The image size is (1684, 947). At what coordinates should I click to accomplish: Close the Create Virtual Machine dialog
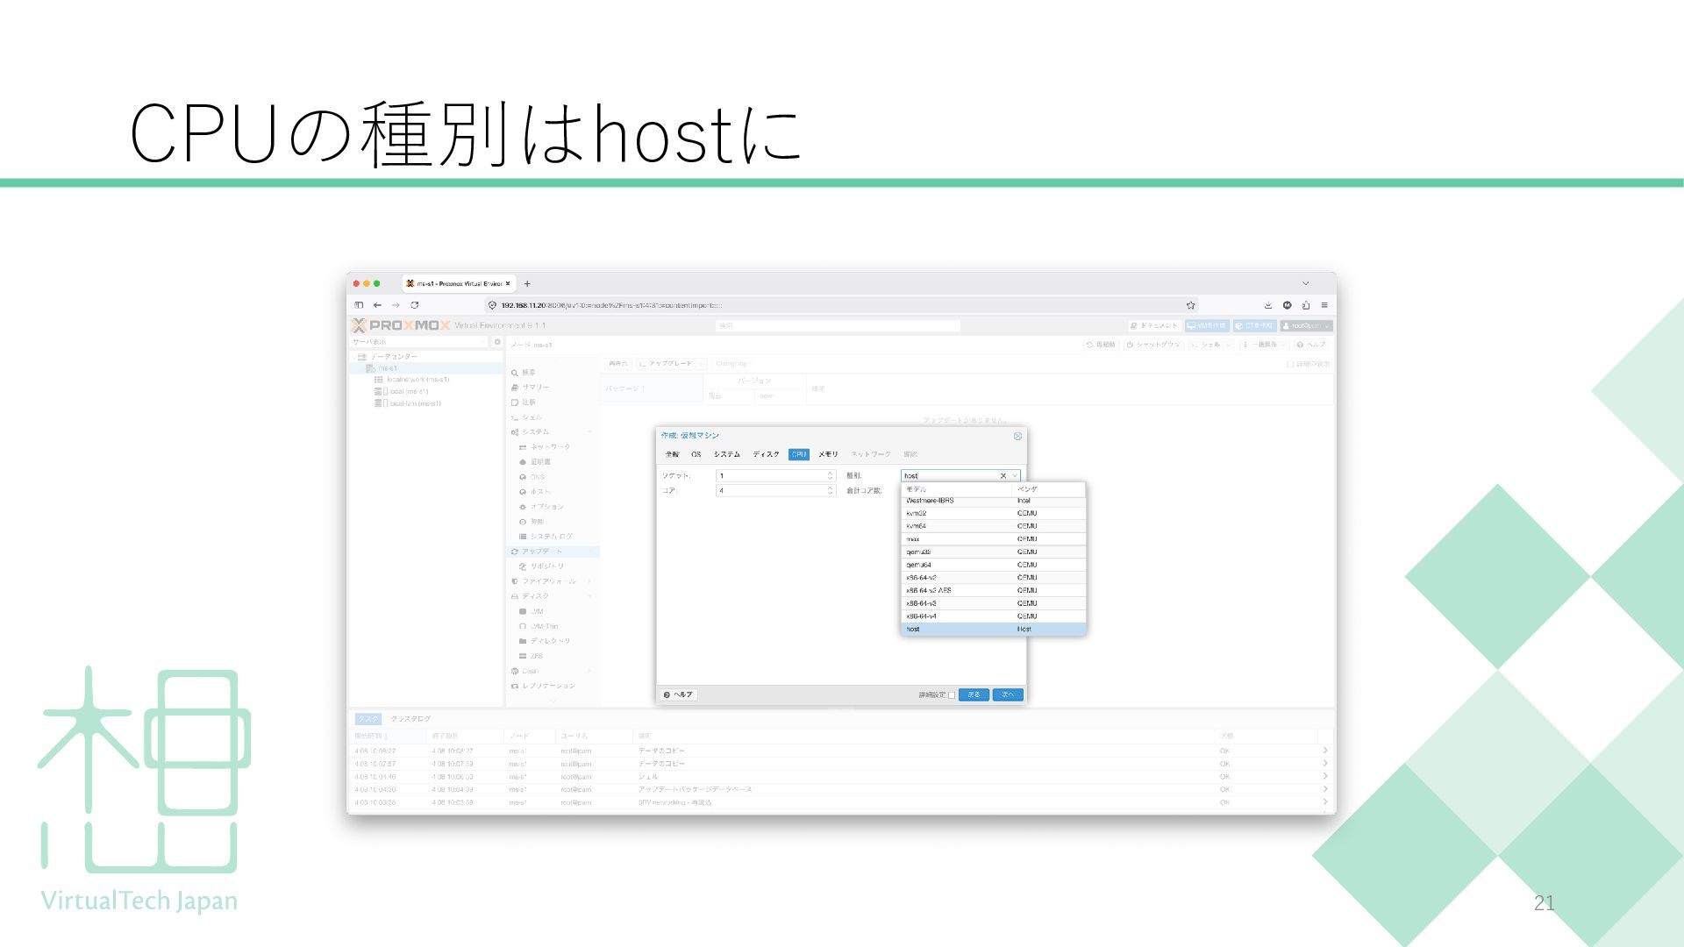pyautogui.click(x=1017, y=436)
